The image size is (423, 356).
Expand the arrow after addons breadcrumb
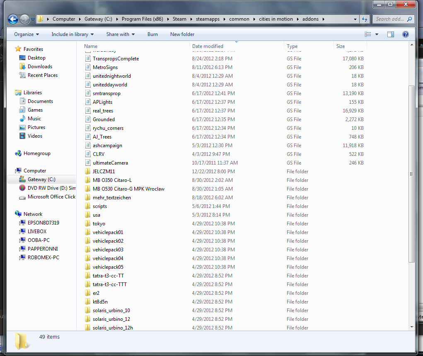[x=324, y=19]
